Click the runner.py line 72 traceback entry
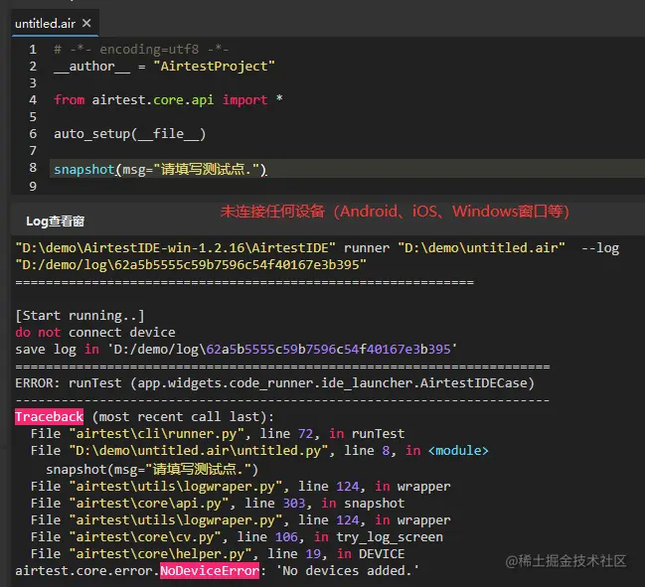 tap(218, 434)
